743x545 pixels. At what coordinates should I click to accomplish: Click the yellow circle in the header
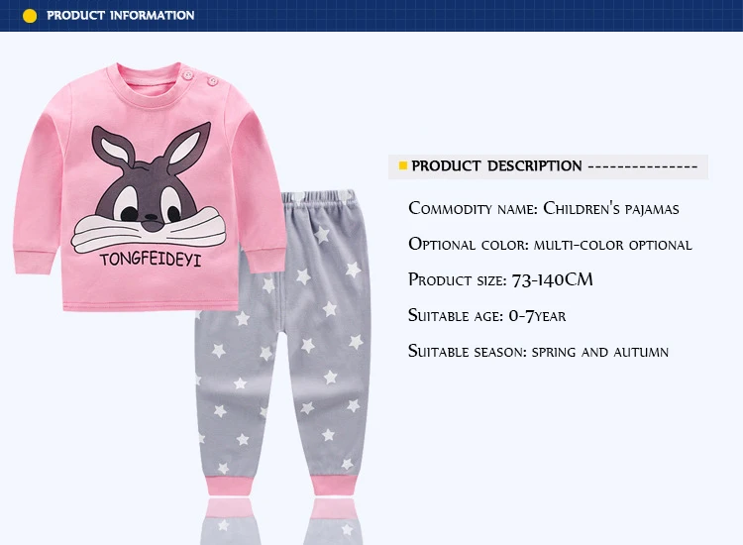point(30,16)
